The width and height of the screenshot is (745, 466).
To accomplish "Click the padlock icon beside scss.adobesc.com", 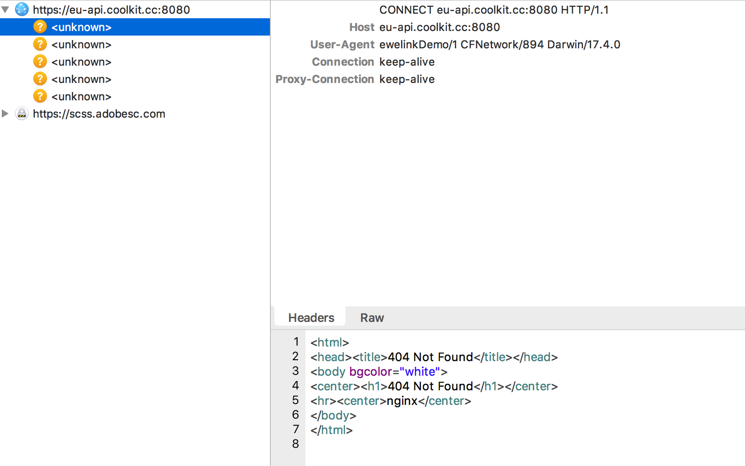I will pos(21,114).
